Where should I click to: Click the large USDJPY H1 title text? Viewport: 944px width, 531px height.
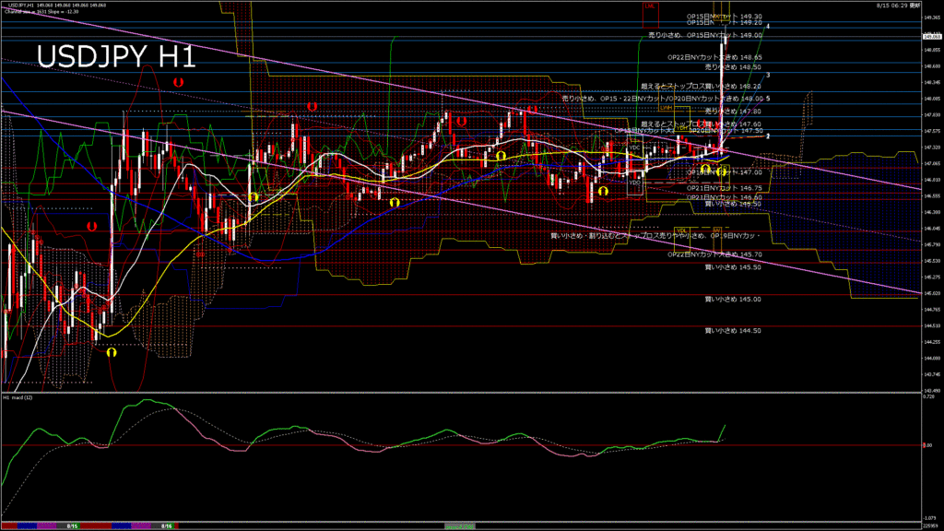coord(116,57)
